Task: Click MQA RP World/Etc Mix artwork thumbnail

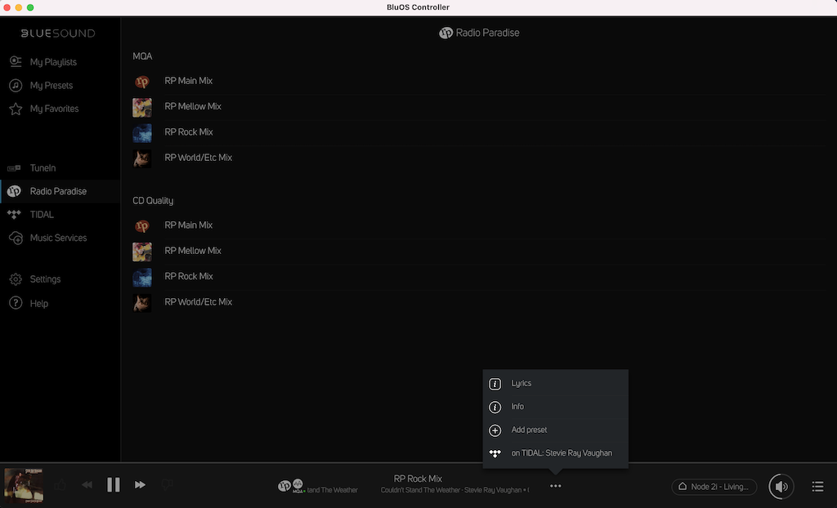Action: [x=142, y=158]
